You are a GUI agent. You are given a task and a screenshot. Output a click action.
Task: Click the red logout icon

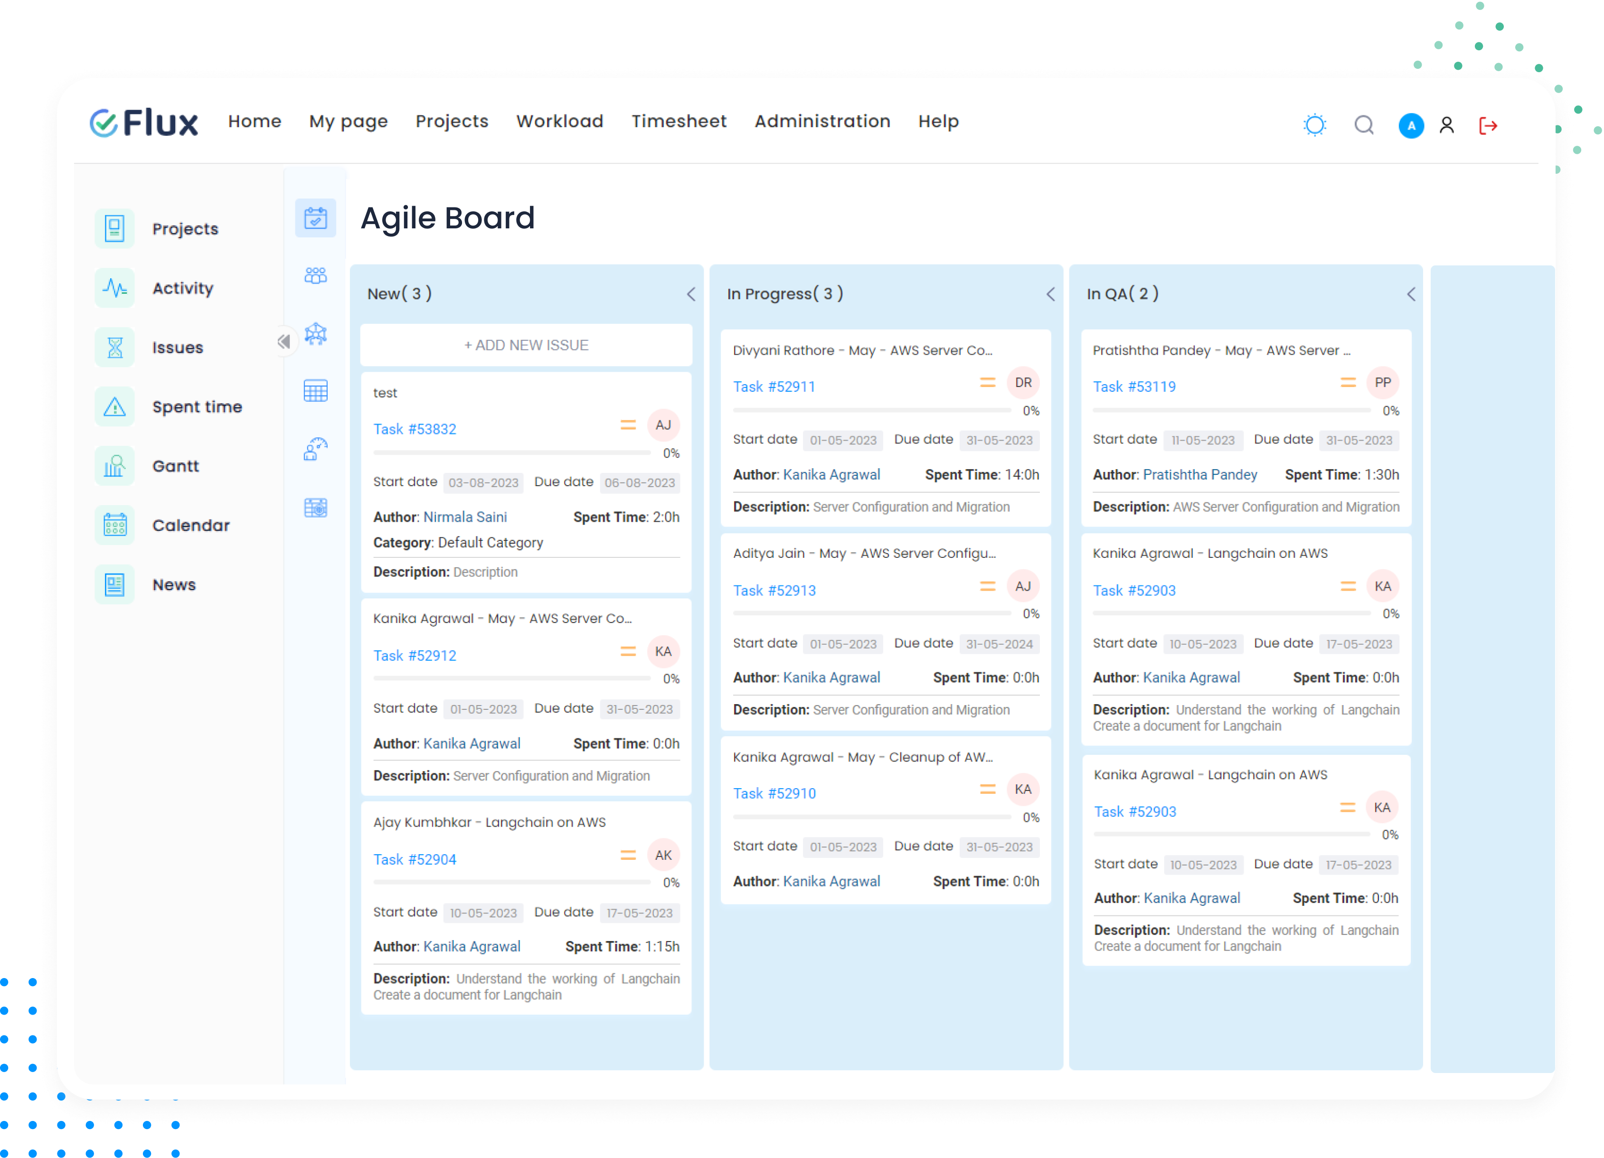[1488, 126]
